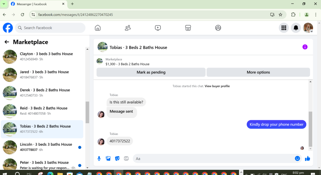Click the Tobias chat header title
The width and height of the screenshot is (321, 175).
(x=138, y=48)
